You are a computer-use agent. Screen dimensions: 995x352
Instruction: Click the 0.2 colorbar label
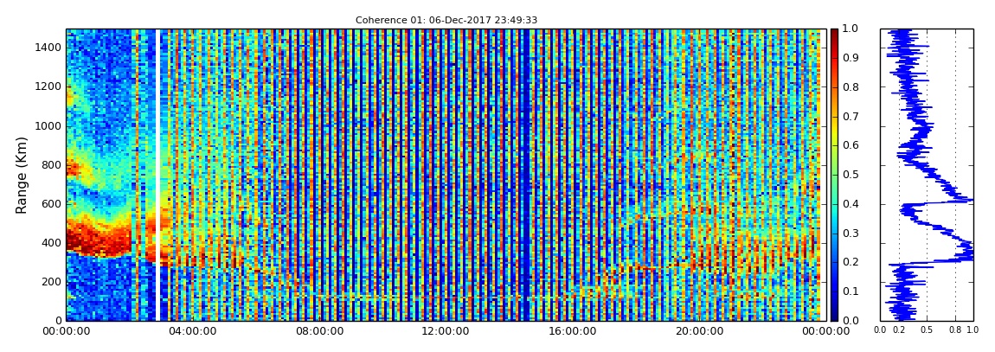tap(850, 262)
